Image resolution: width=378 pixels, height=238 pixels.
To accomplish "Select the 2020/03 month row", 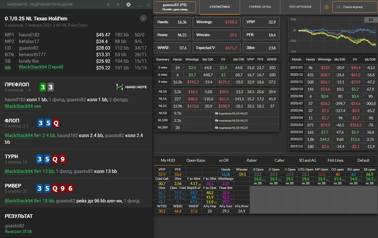I will tap(333, 125).
